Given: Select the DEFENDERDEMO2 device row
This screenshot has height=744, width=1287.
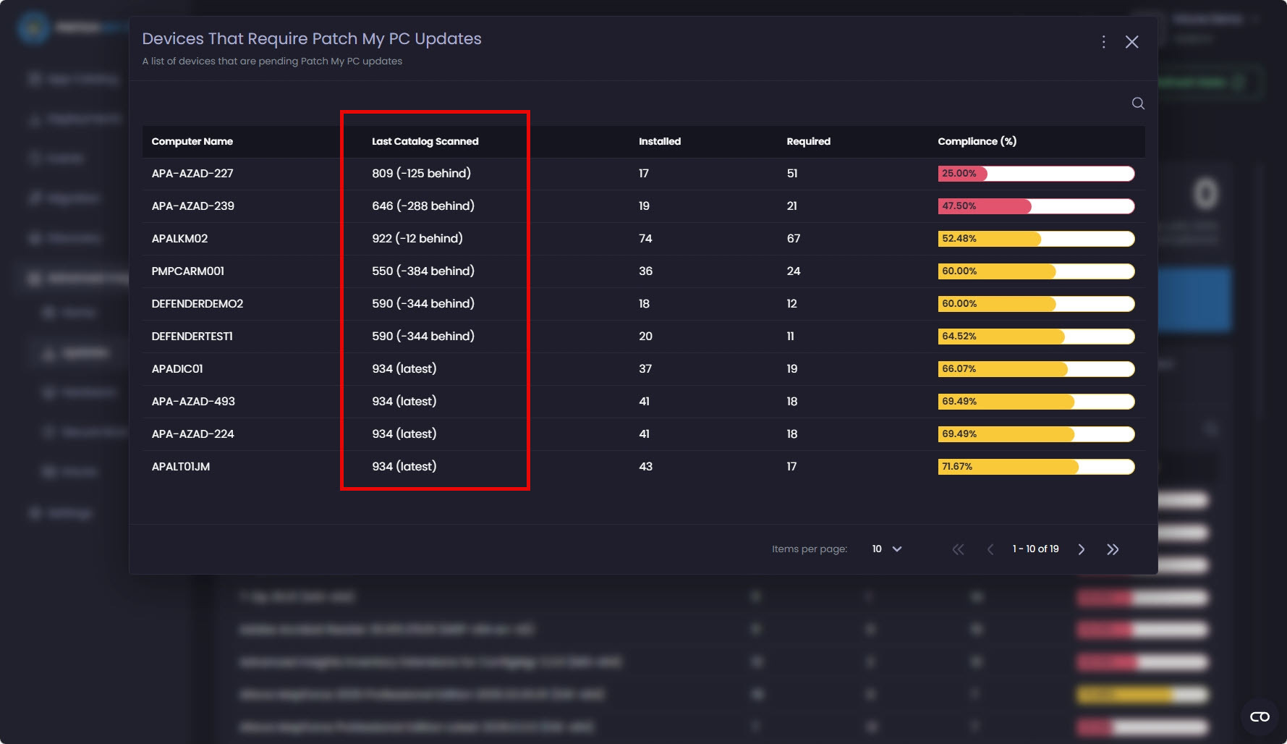Looking at the screenshot, I should (643, 304).
